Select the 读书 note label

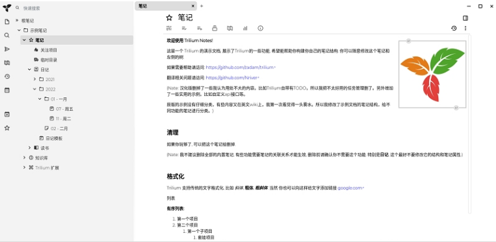coord(45,148)
